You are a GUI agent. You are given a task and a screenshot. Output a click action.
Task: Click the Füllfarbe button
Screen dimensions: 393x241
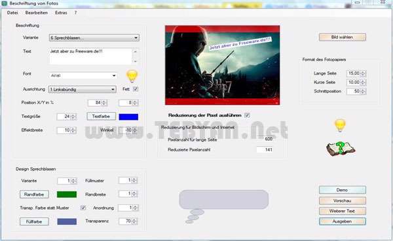pyautogui.click(x=34, y=221)
